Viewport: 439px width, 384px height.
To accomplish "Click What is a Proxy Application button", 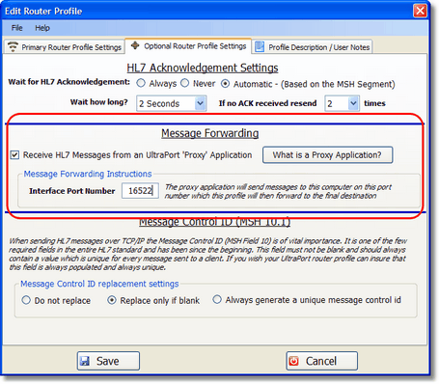I will click(327, 155).
